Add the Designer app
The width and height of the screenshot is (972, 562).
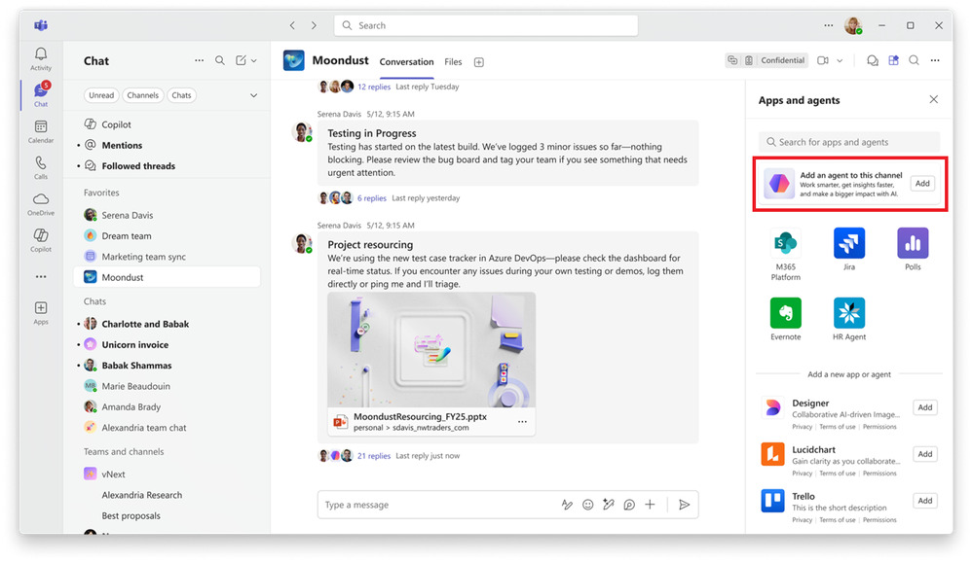pyautogui.click(x=924, y=407)
